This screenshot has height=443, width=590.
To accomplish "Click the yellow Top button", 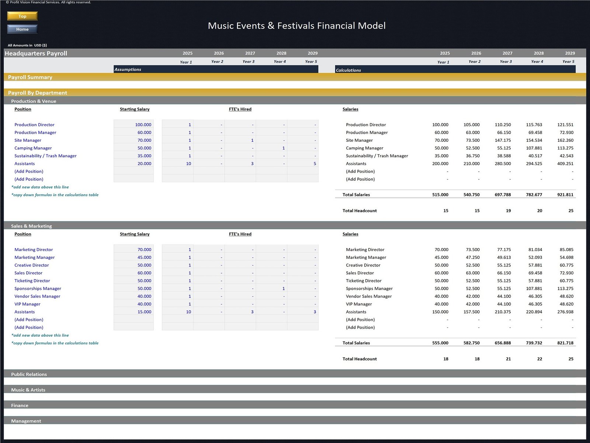I will pos(22,16).
